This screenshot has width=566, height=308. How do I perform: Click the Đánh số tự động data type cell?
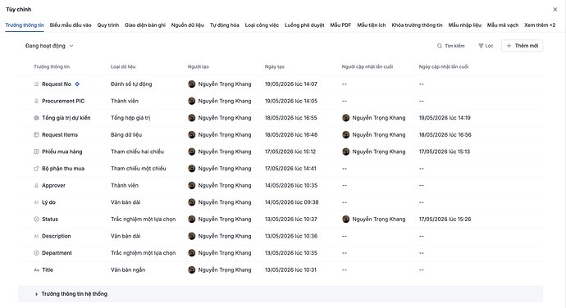131,84
